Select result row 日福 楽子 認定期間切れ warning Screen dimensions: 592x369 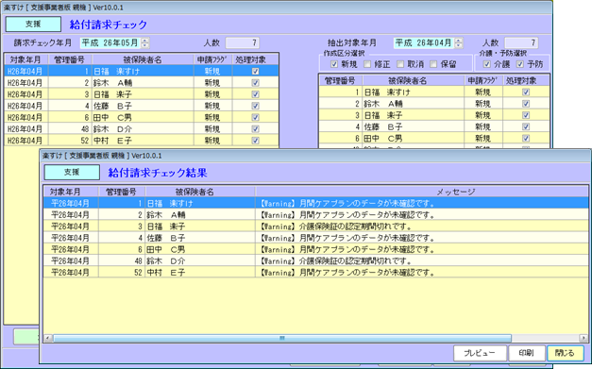tap(316, 226)
